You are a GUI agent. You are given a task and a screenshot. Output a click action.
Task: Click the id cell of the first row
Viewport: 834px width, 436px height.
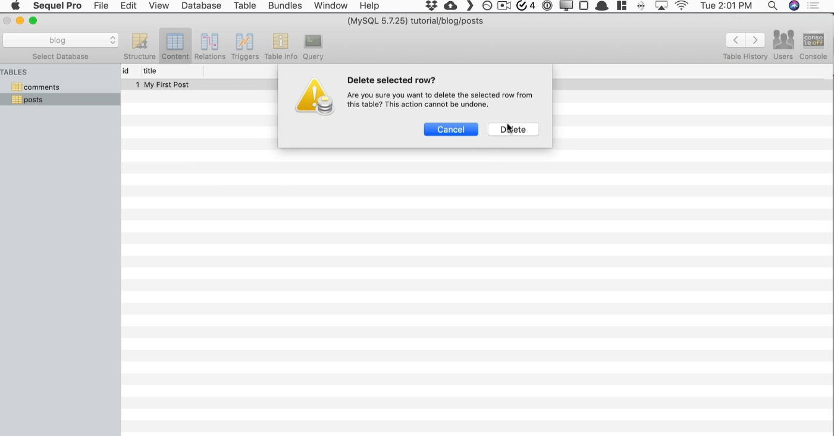click(137, 84)
